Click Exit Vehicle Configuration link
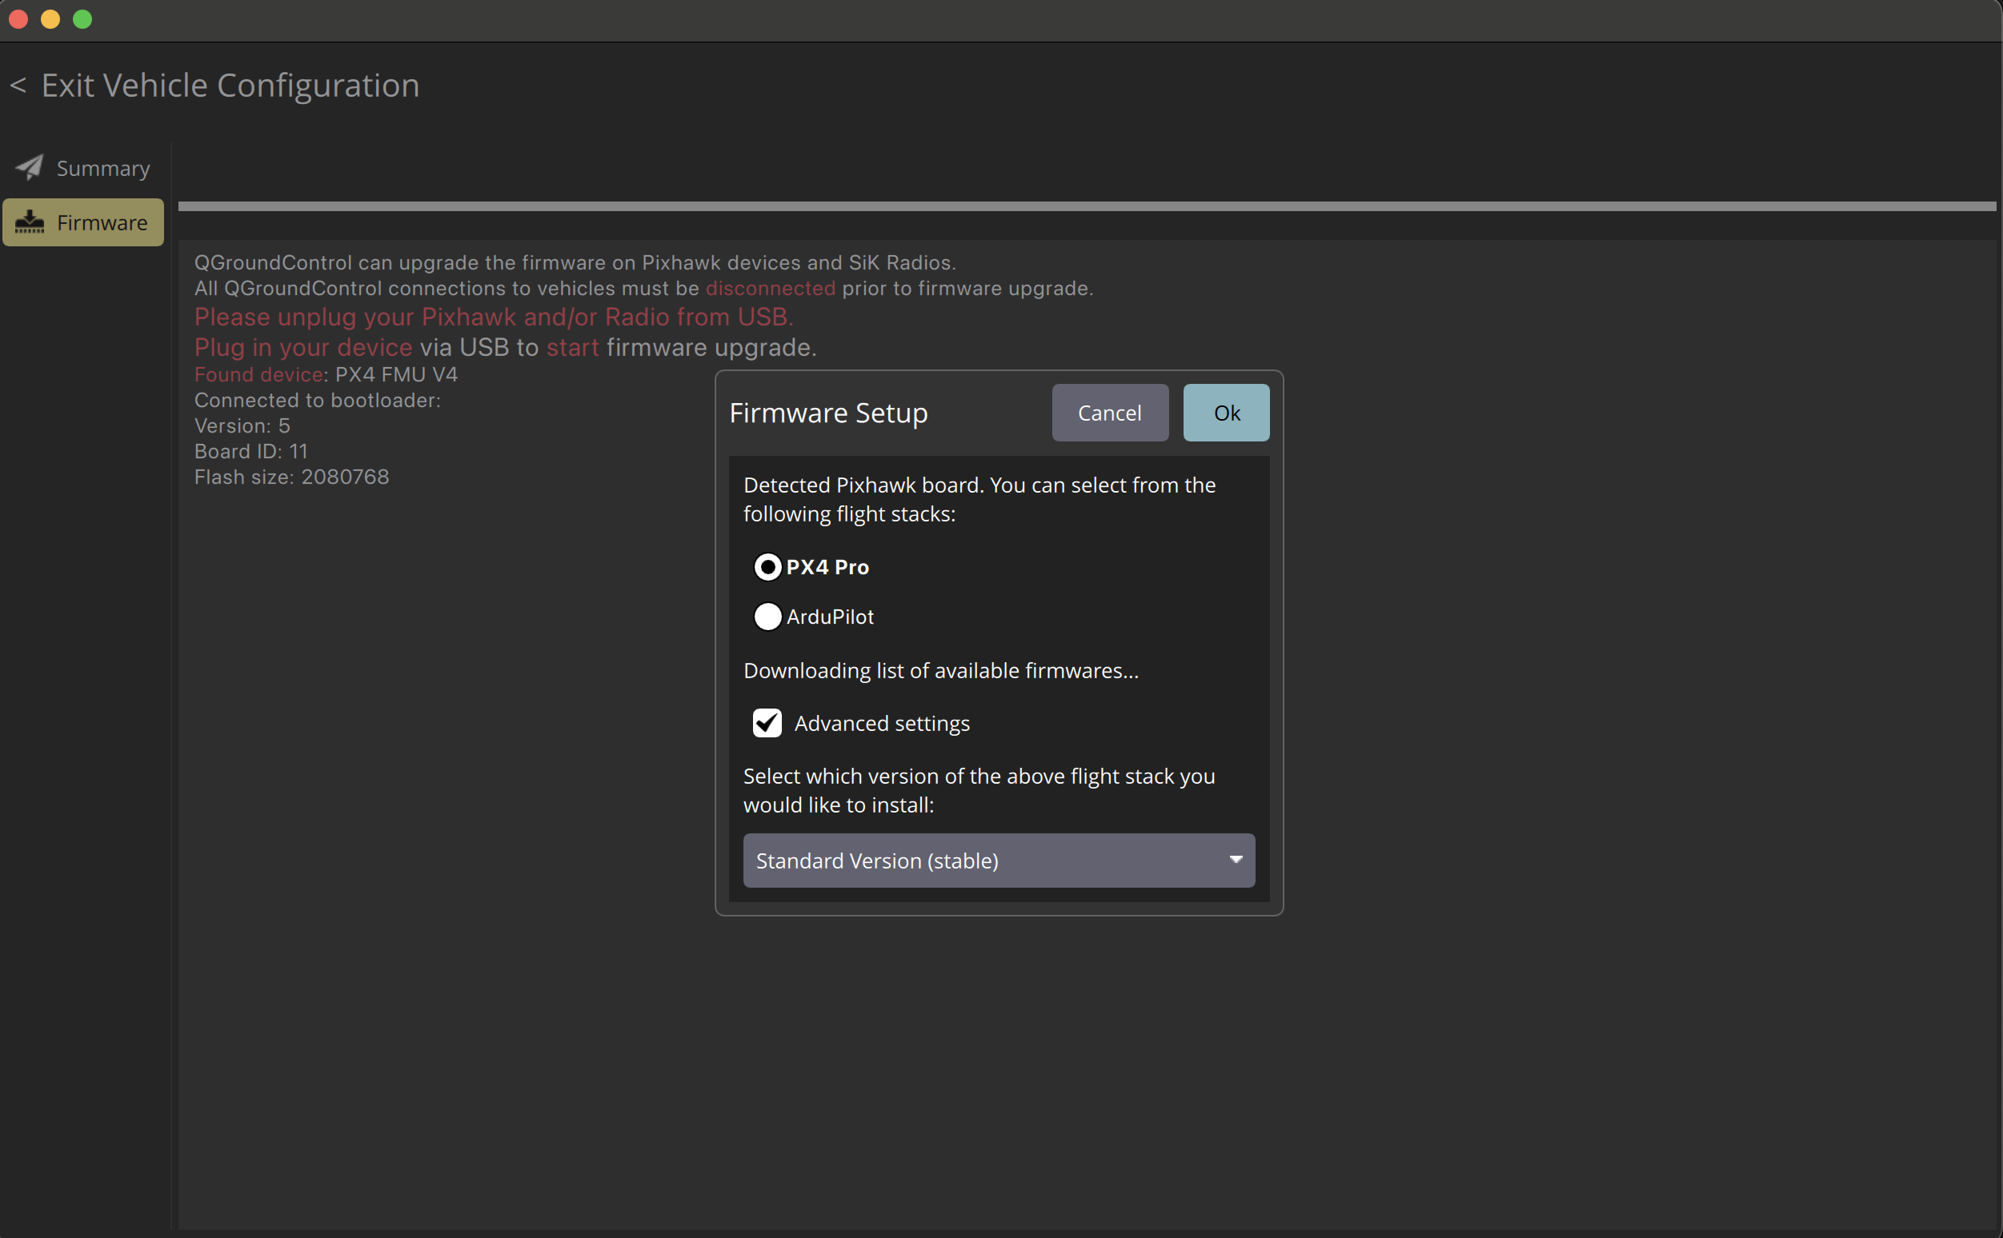This screenshot has width=2003, height=1238. [x=230, y=85]
